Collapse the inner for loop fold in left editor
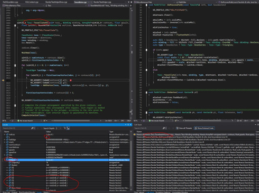 [x=15, y=75]
